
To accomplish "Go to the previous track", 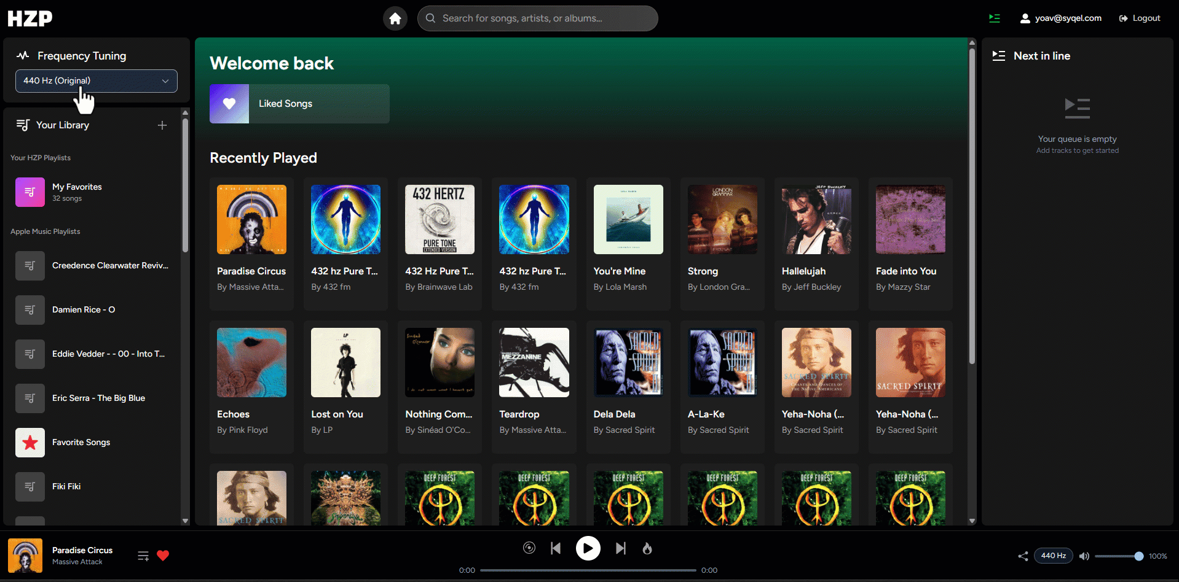I will click(x=556, y=548).
